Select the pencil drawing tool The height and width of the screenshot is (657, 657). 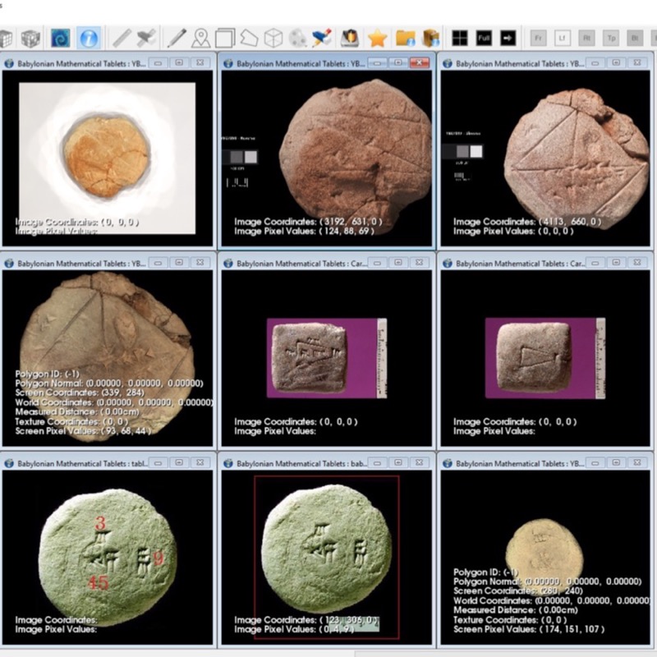(177, 38)
